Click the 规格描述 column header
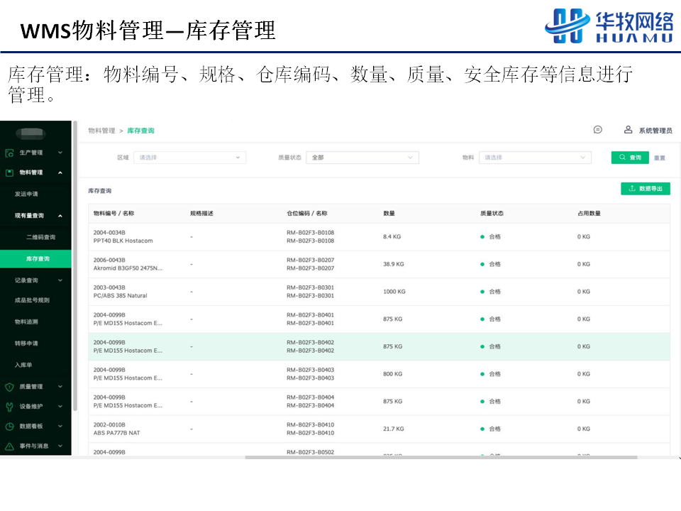Screen dimensions: 681x511 (x=201, y=214)
